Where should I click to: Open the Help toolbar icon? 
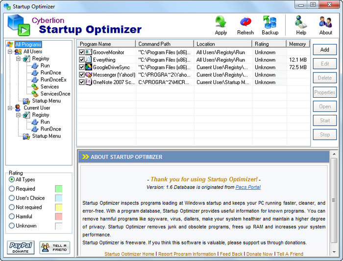(301, 22)
